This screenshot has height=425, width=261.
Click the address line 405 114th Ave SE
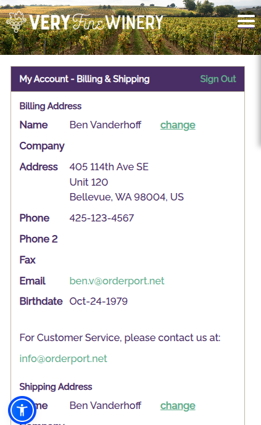click(109, 167)
